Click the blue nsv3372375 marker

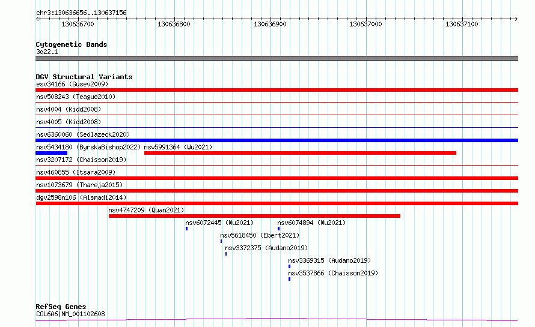(226, 254)
